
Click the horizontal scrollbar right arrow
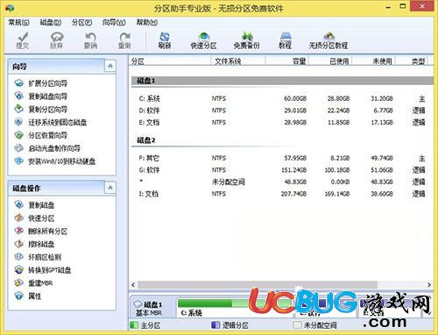(429, 285)
